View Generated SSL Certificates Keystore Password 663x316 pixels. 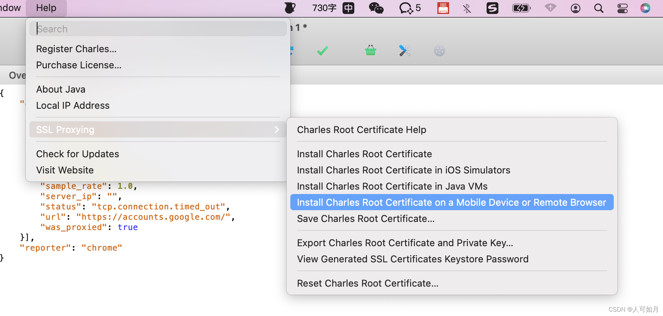(413, 259)
